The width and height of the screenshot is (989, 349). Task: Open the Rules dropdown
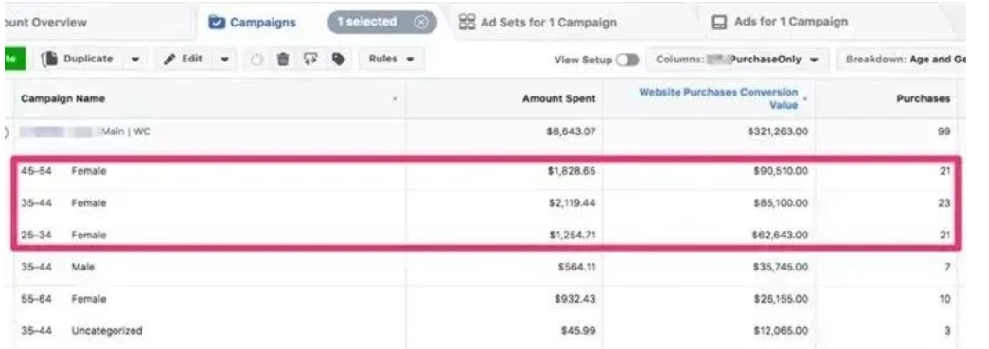tap(392, 60)
